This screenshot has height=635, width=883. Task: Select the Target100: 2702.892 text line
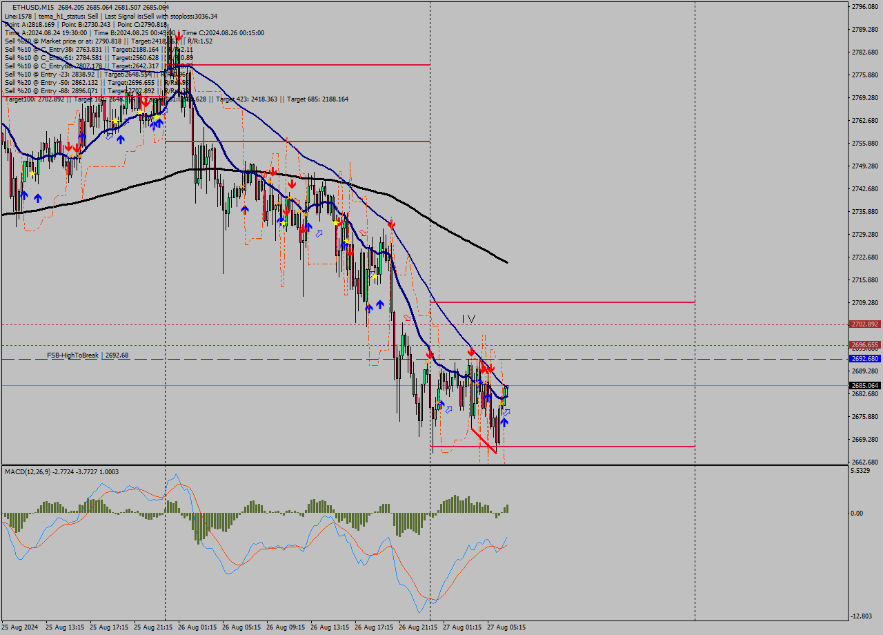(x=34, y=99)
